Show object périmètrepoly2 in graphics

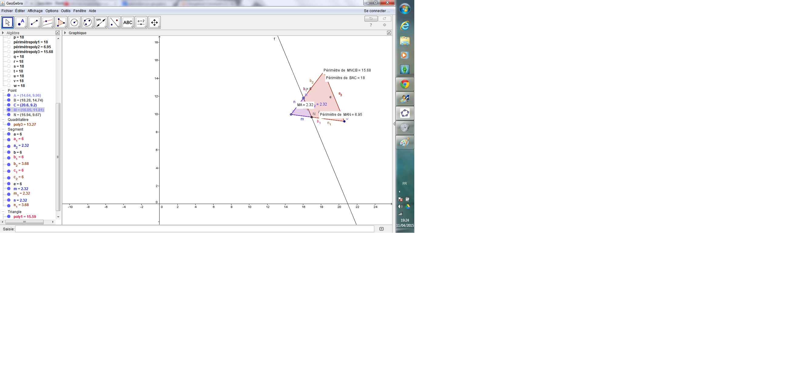tap(9, 47)
